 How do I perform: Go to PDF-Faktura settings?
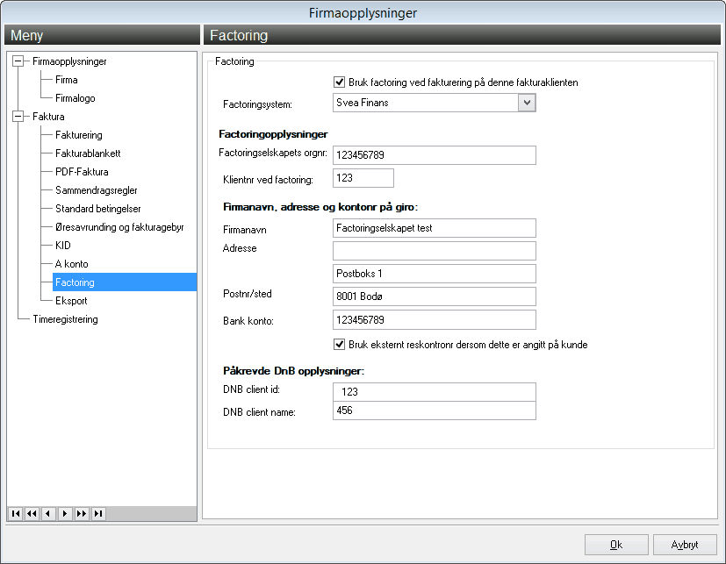pyautogui.click(x=82, y=172)
